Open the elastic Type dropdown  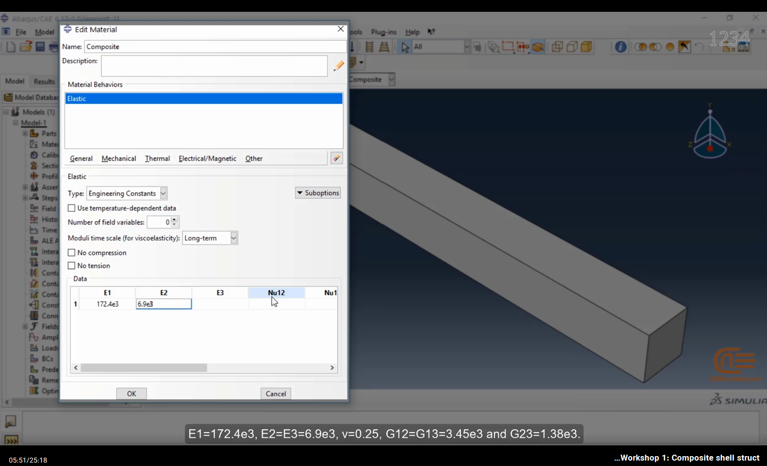tap(127, 193)
